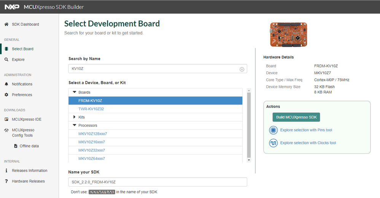Image resolution: width=380 pixels, height=198 pixels.
Task: Select processor MKV10Z32xxx7
Action: (92, 150)
